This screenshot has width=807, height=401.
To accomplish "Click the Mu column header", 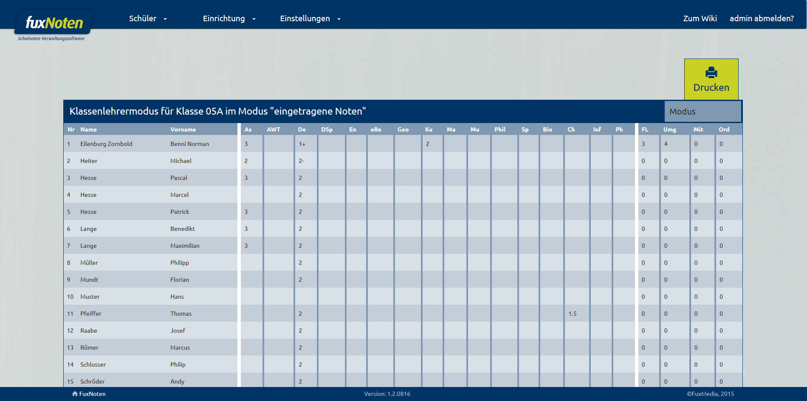I will 475,129.
